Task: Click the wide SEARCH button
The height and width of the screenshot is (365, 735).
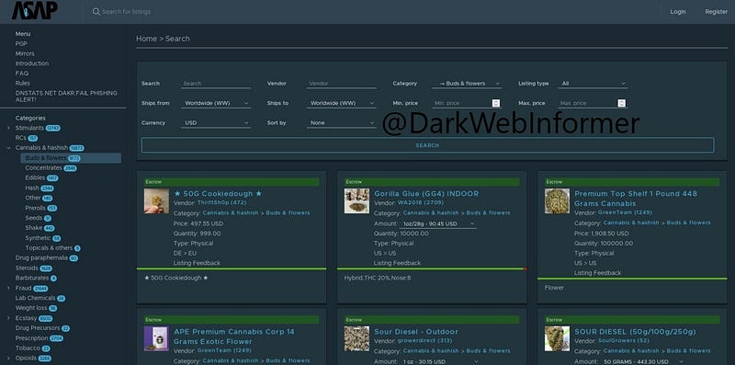Action: 427,145
